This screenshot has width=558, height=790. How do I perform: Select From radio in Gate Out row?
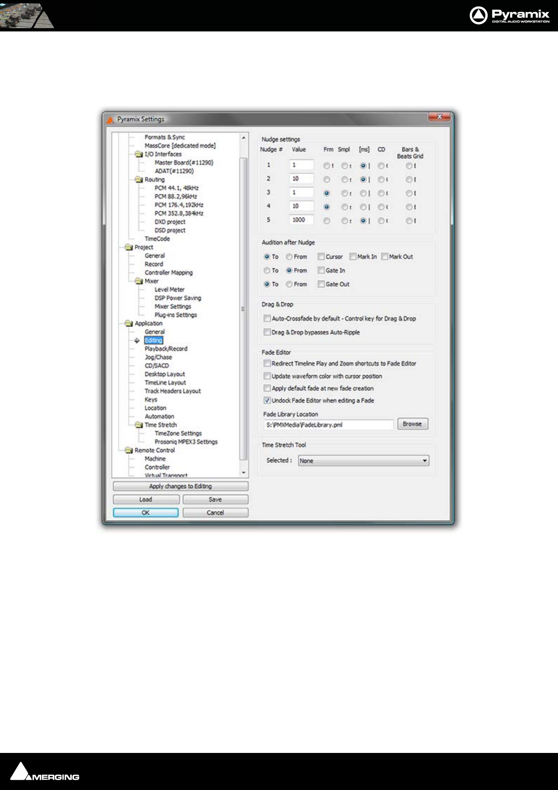[x=289, y=284]
